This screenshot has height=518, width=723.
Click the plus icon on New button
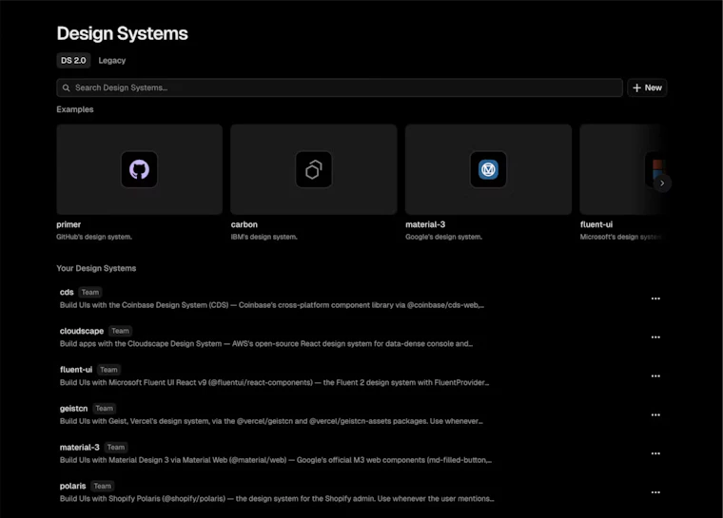(636, 87)
